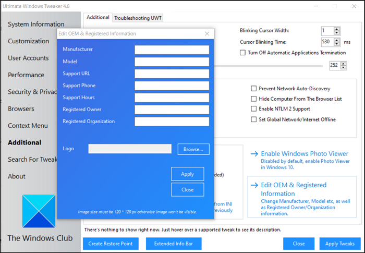Increase Blinking Cursor Width with up arrow
The image size is (365, 253).
coord(337,29)
